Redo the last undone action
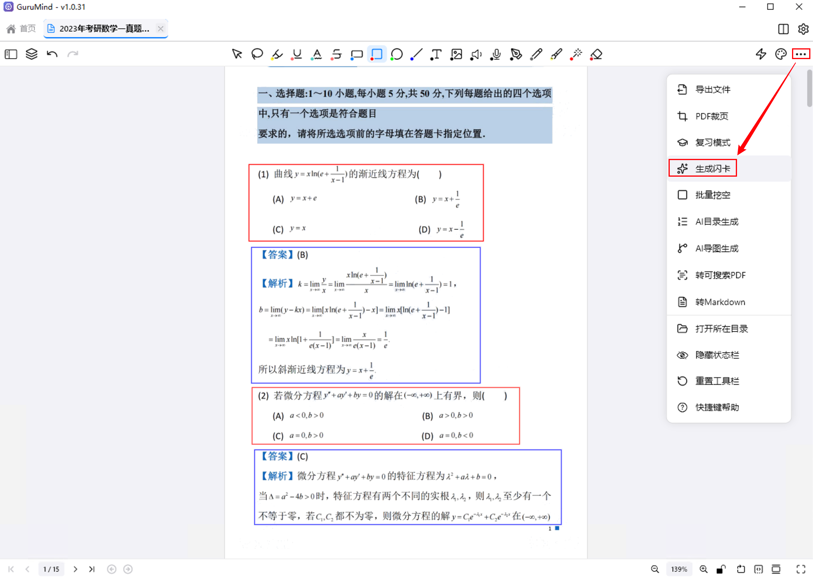Image resolution: width=813 pixels, height=578 pixels. tap(73, 54)
